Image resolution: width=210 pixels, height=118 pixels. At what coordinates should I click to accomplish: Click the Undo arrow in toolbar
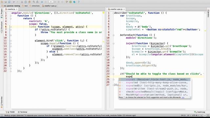tap(14, 2)
